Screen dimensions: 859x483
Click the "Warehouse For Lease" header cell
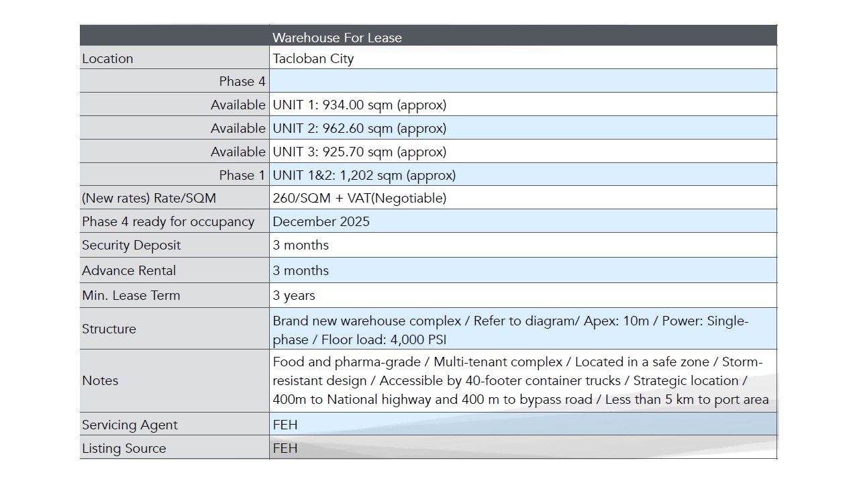pos(337,38)
